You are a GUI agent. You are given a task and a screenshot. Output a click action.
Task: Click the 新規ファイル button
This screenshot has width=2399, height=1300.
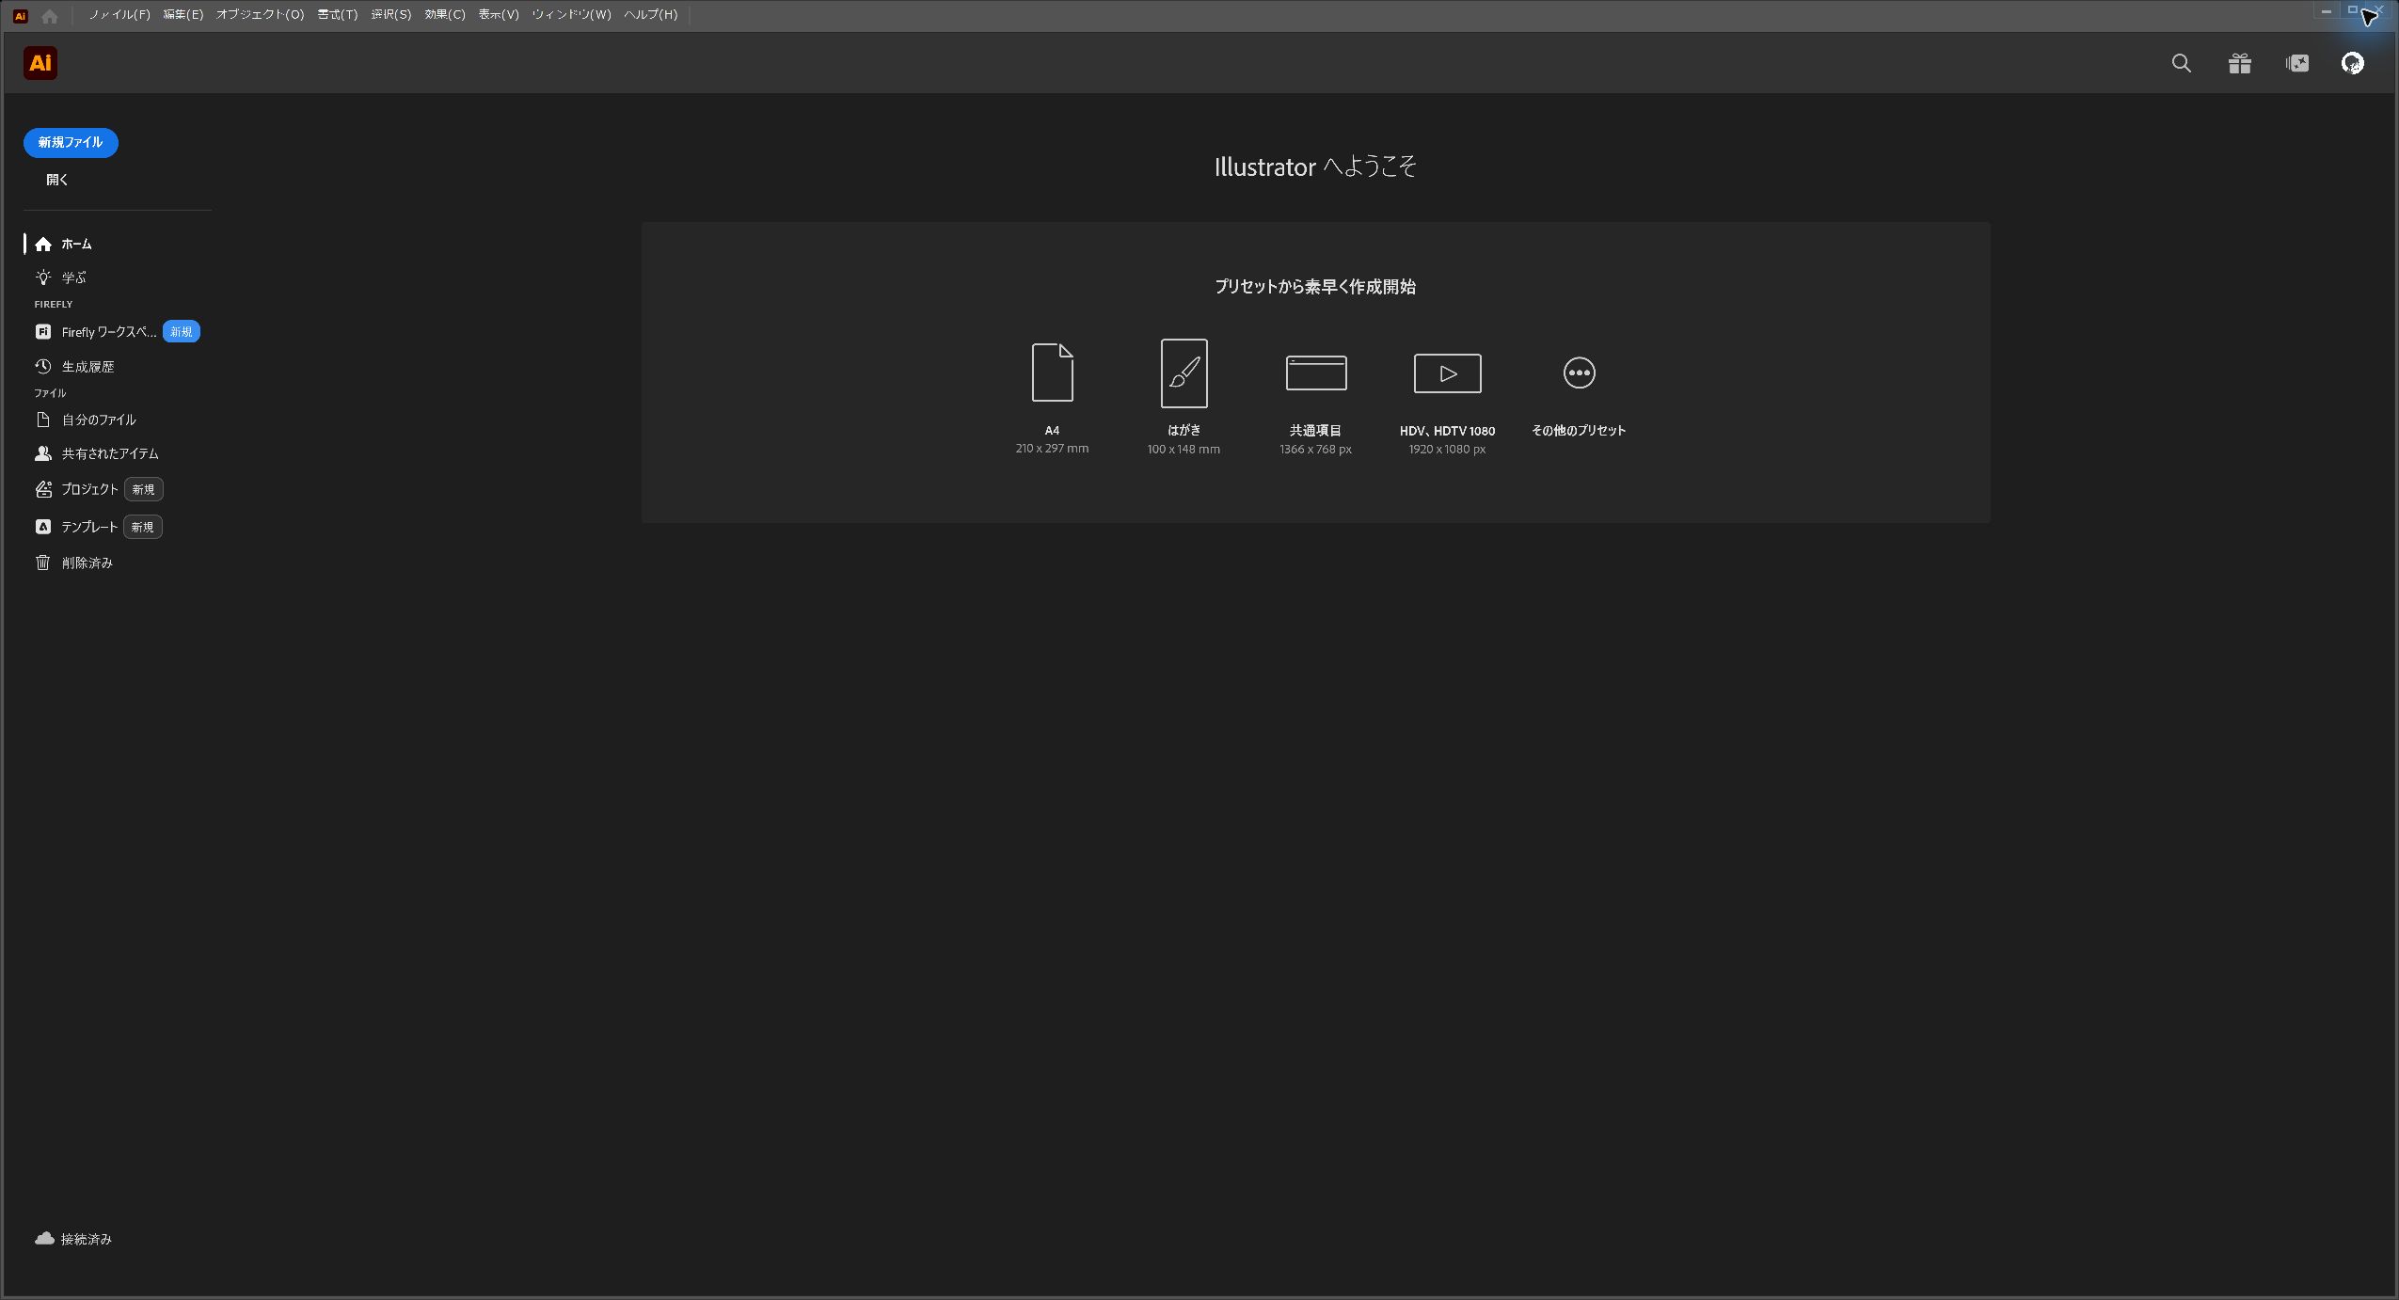coord(71,142)
